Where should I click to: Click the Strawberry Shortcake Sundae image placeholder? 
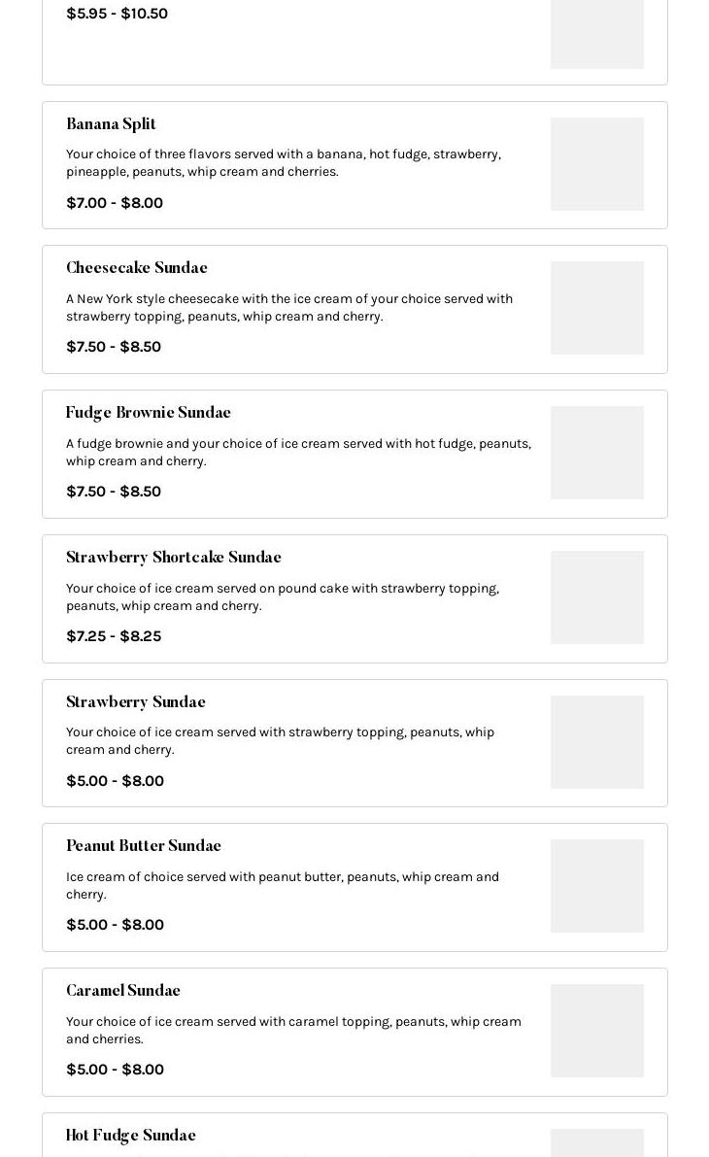(x=597, y=596)
